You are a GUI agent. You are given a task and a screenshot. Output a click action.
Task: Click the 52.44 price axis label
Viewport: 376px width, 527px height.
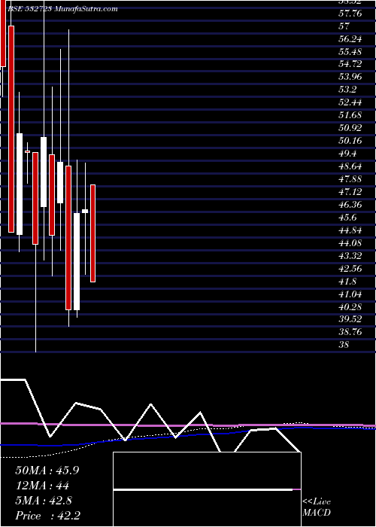351,102
